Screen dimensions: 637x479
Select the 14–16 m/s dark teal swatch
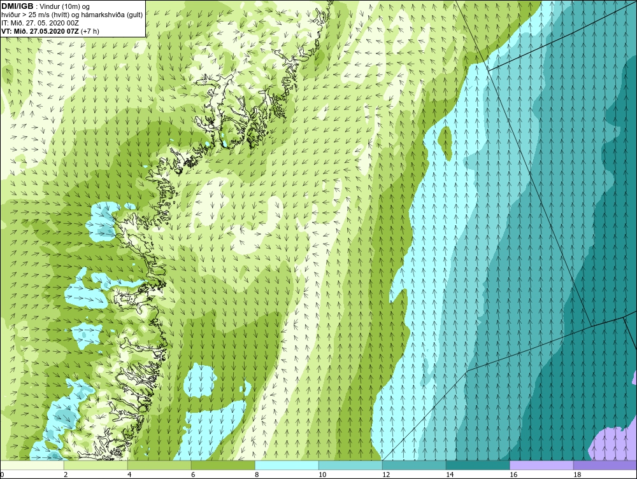pos(478,465)
